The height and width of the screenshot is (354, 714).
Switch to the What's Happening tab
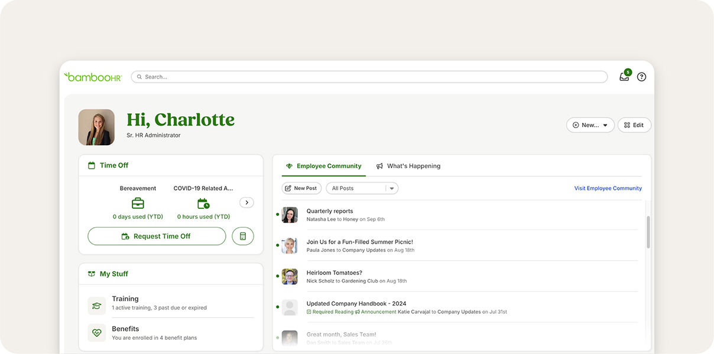pos(408,166)
